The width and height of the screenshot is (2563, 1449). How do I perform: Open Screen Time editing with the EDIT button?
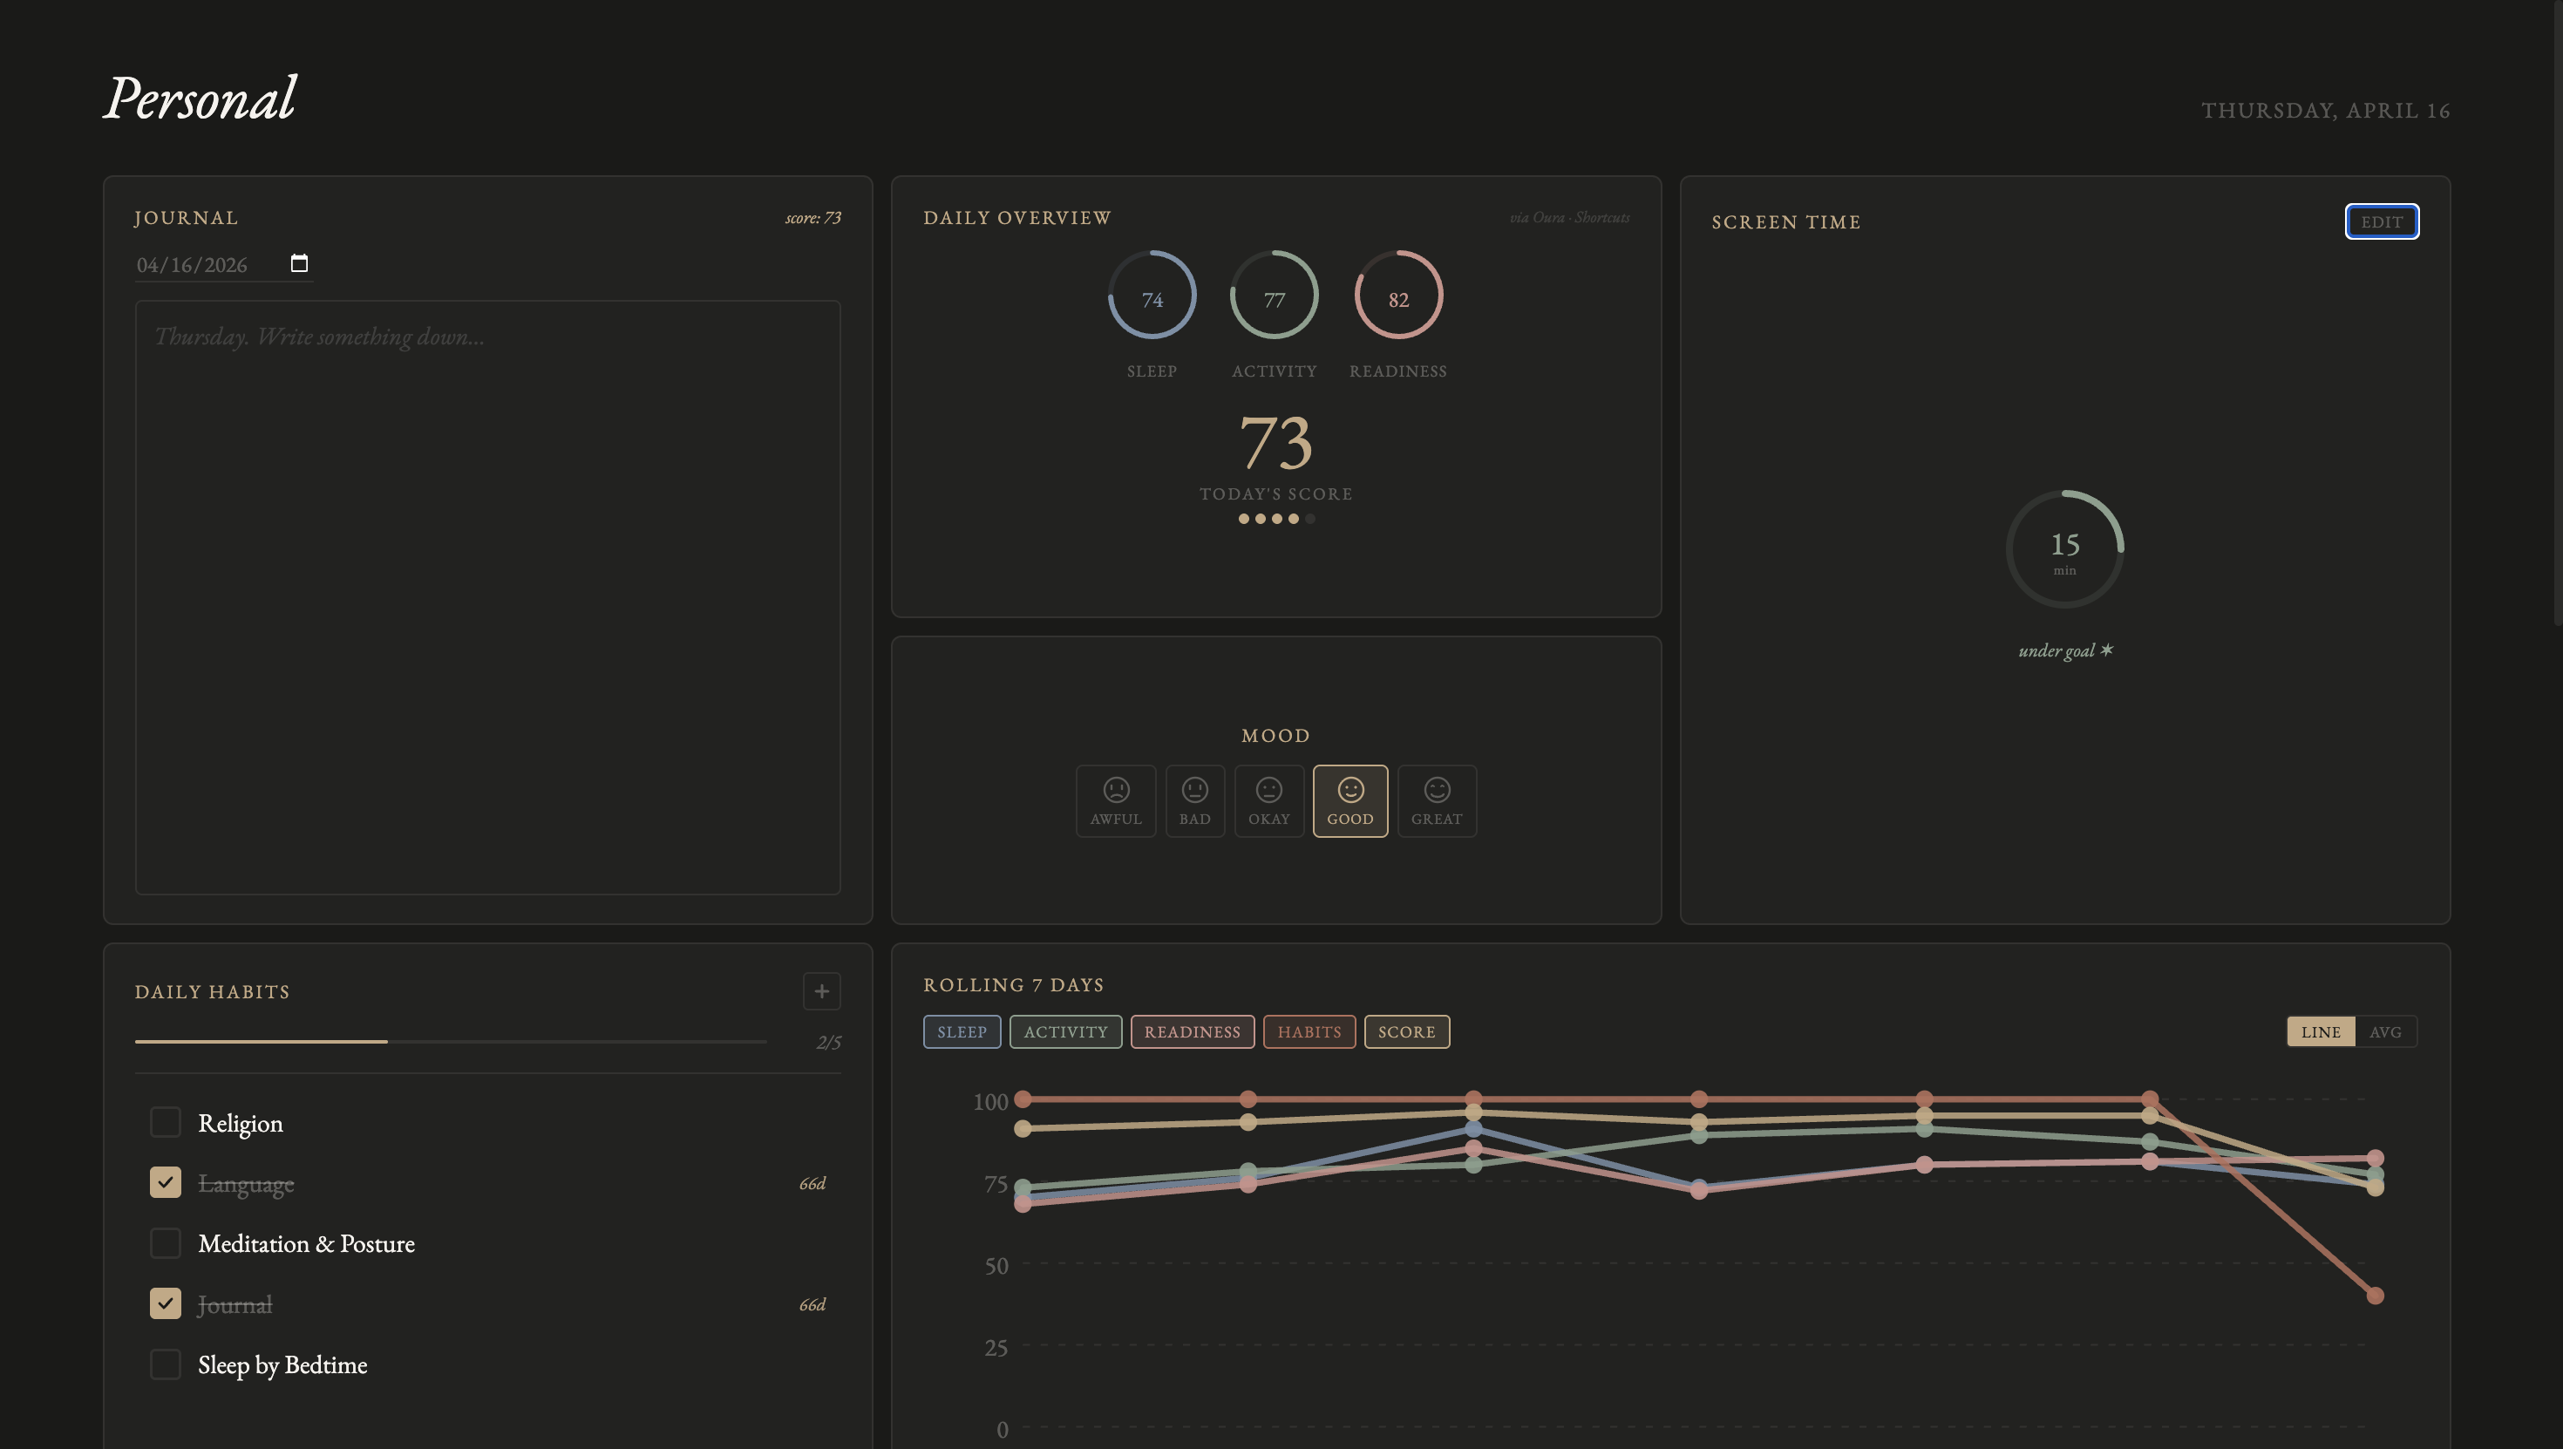[x=2382, y=221]
